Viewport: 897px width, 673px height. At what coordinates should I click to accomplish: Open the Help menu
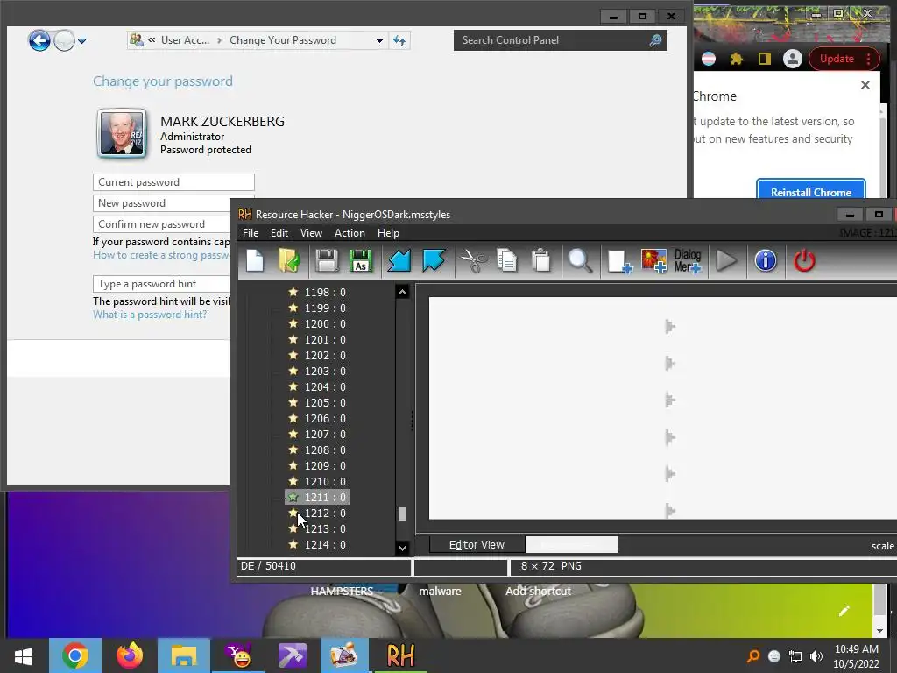(388, 233)
